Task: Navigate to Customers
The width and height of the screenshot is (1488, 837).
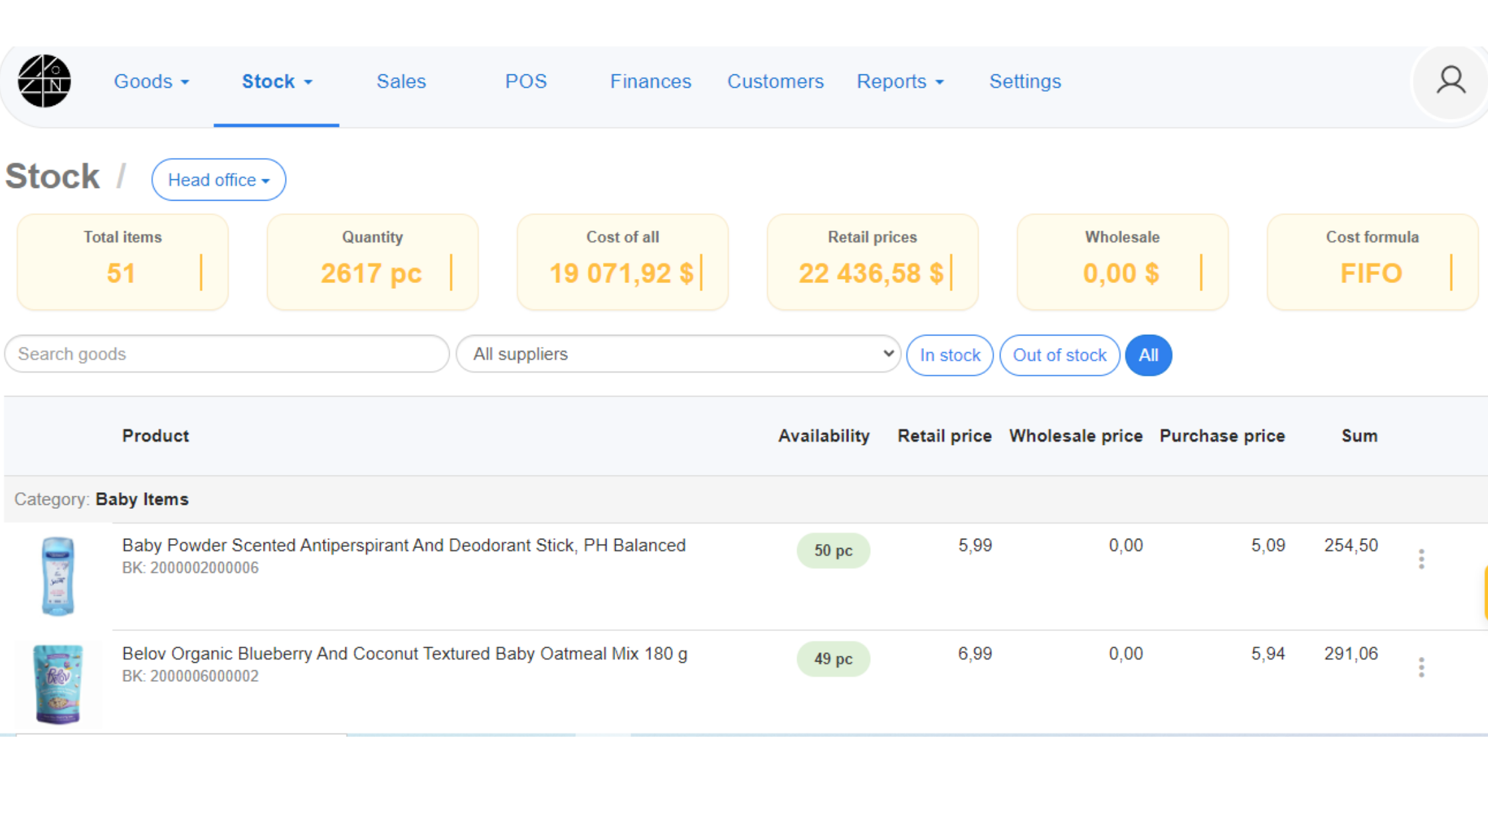Action: pos(775,82)
